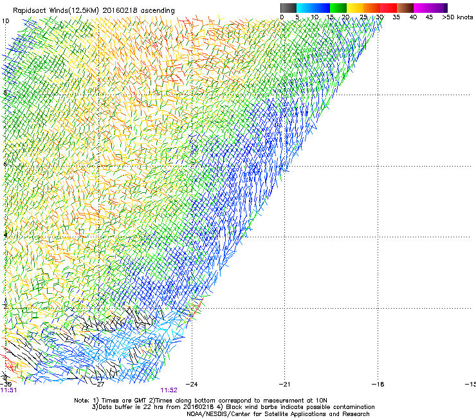Click the longitude label '-24'

tap(192, 384)
